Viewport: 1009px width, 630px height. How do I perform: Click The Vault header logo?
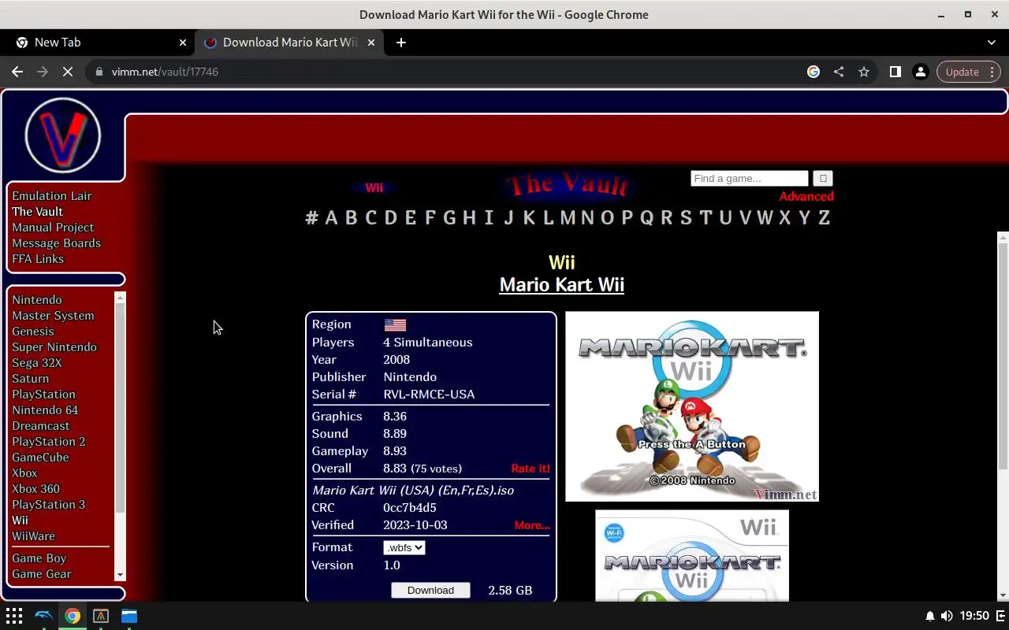(x=568, y=185)
